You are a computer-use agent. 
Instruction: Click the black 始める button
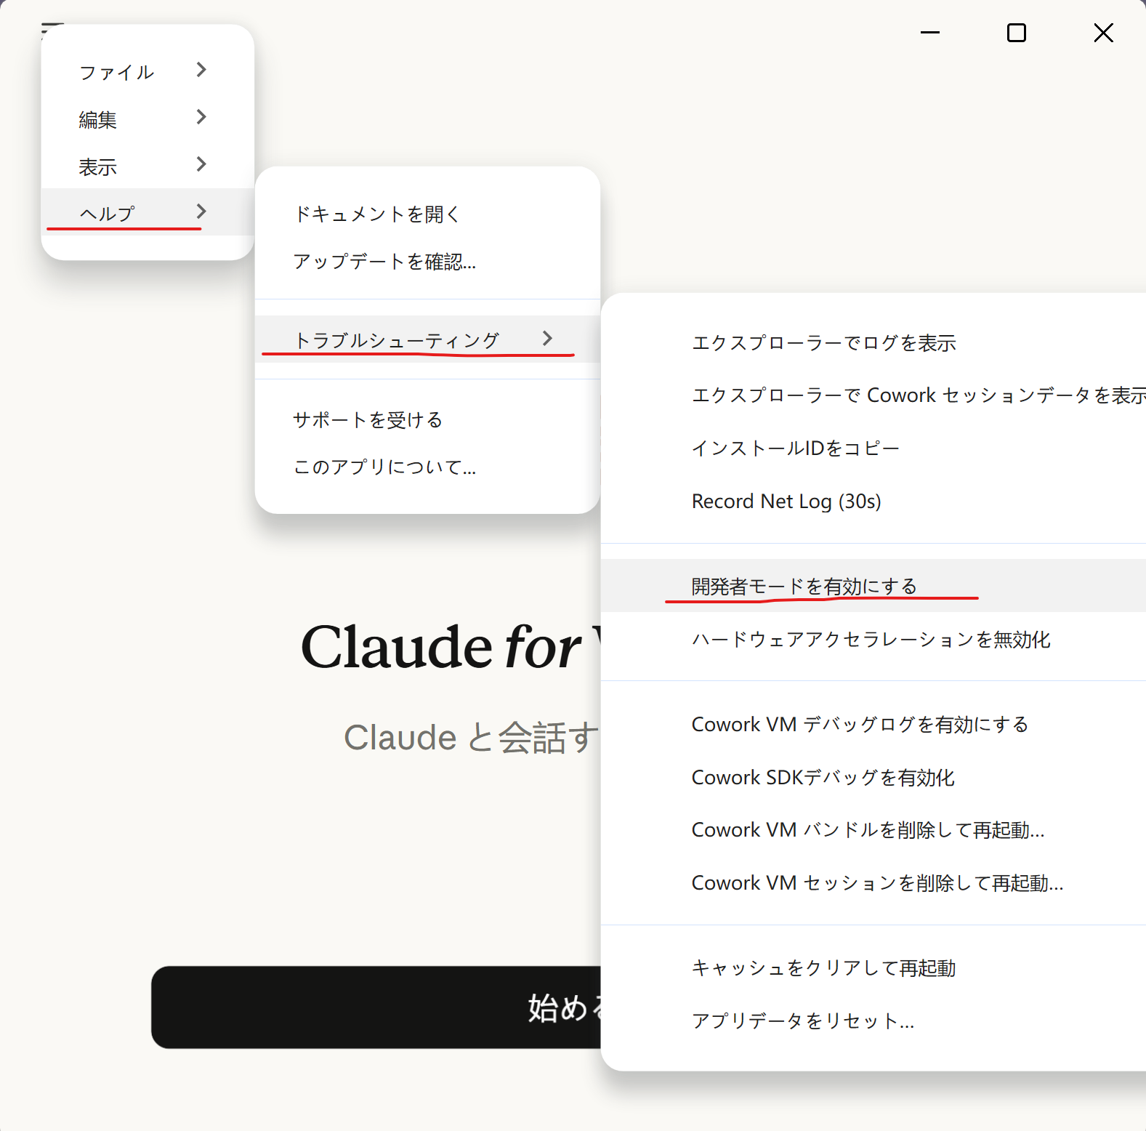376,1007
